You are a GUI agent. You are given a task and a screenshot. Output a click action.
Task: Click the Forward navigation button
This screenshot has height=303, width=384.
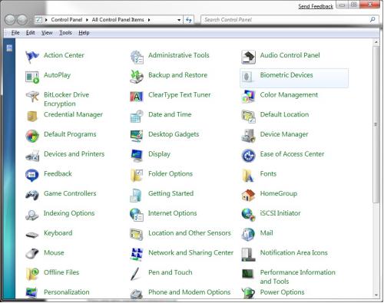point(22,20)
